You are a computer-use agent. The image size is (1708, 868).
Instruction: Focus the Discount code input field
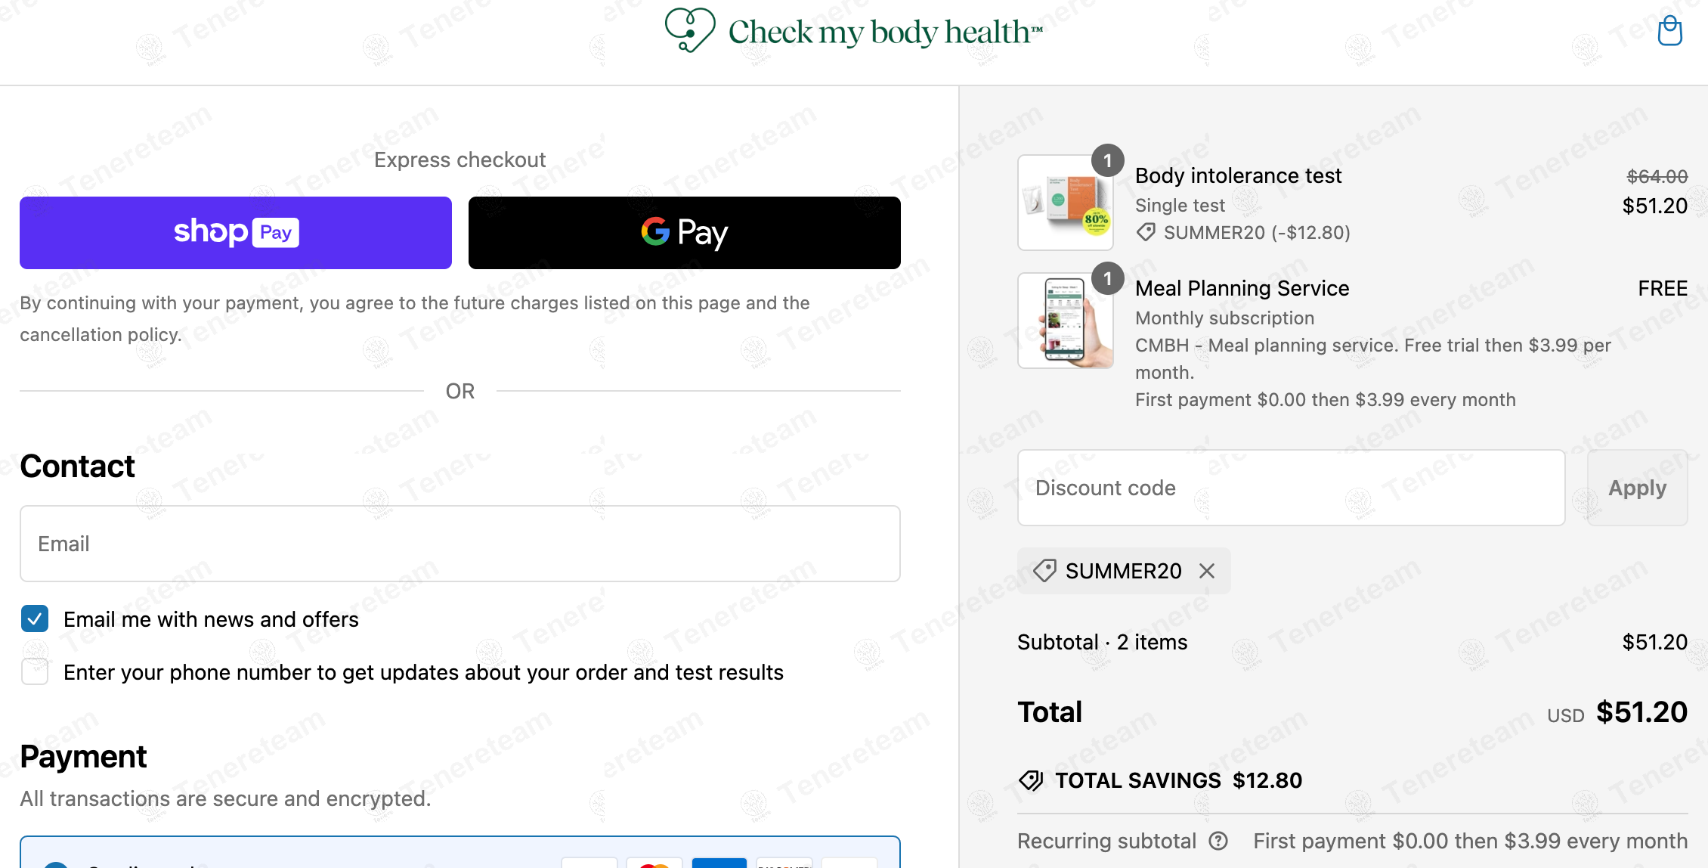click(x=1291, y=488)
